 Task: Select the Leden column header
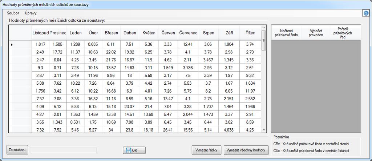(76, 33)
